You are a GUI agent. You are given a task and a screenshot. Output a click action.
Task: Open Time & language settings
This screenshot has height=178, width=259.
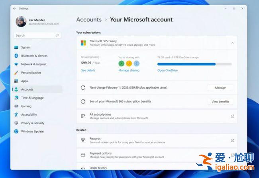pos(32,98)
